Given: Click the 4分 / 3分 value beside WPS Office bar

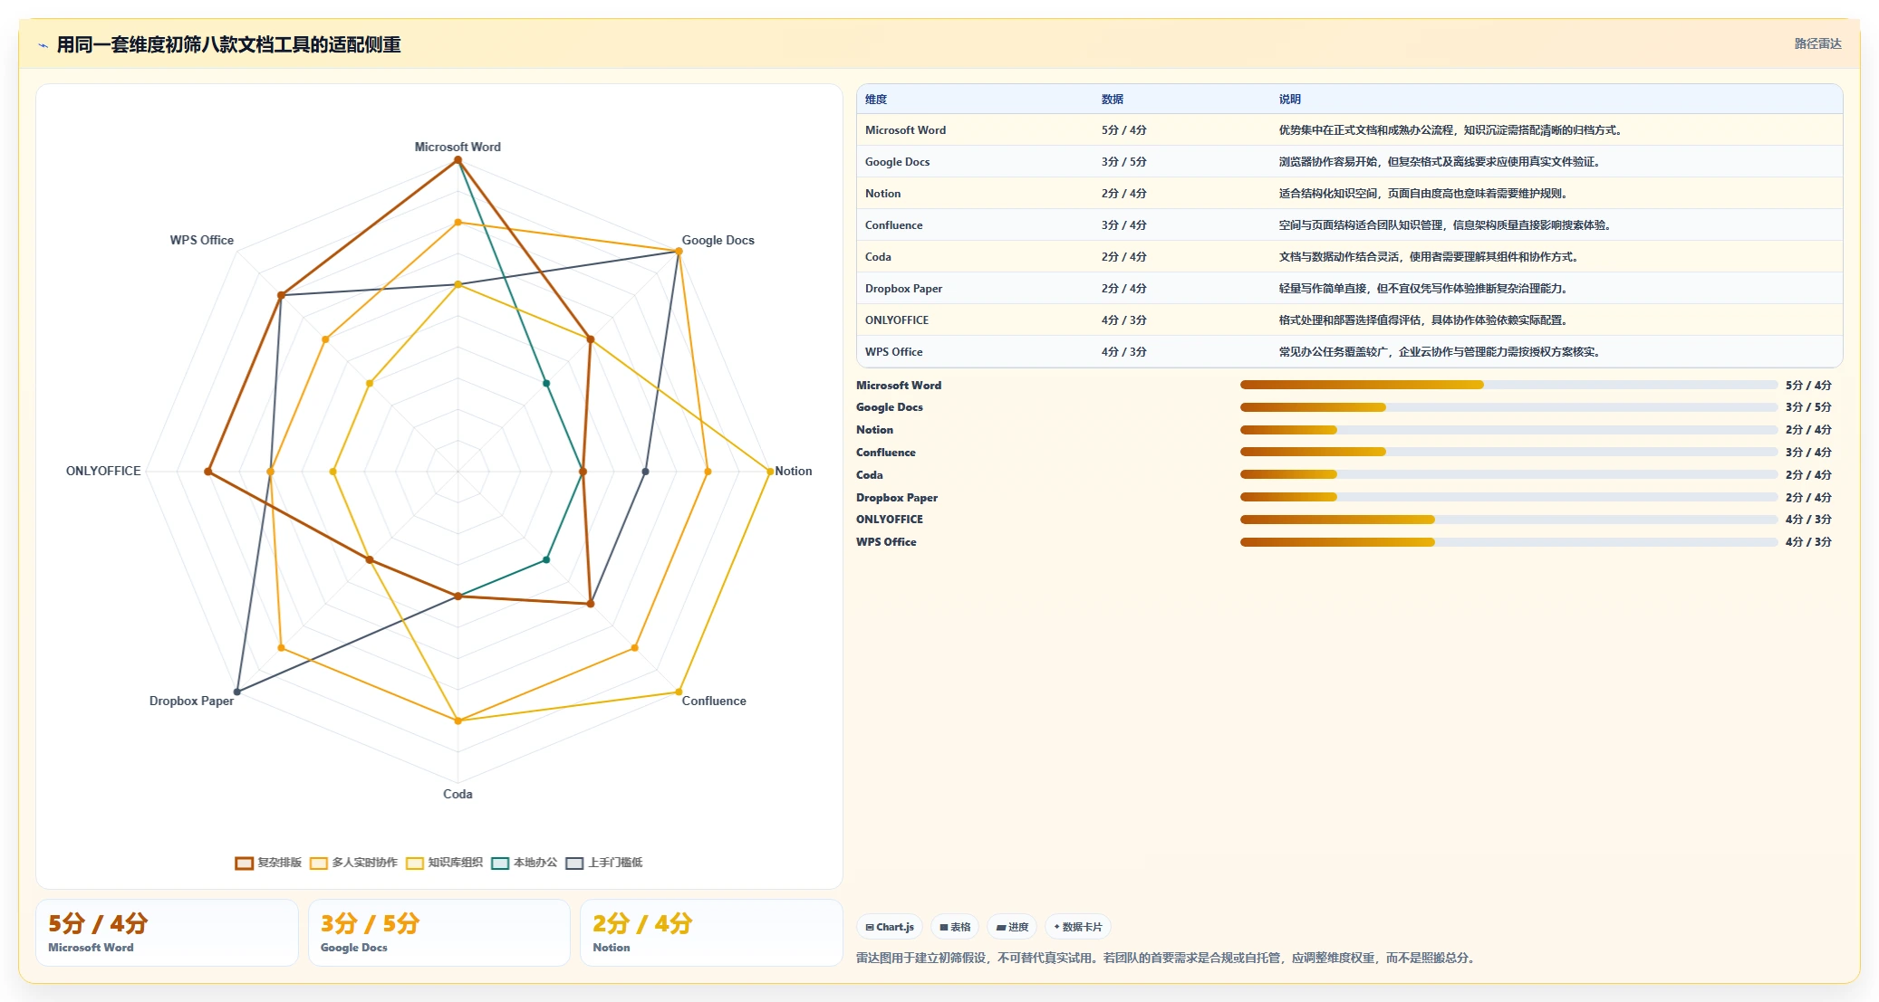Looking at the screenshot, I should point(1808,542).
